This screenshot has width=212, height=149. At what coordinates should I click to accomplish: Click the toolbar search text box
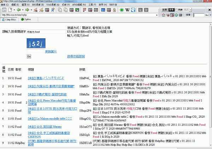(x=199, y=15)
